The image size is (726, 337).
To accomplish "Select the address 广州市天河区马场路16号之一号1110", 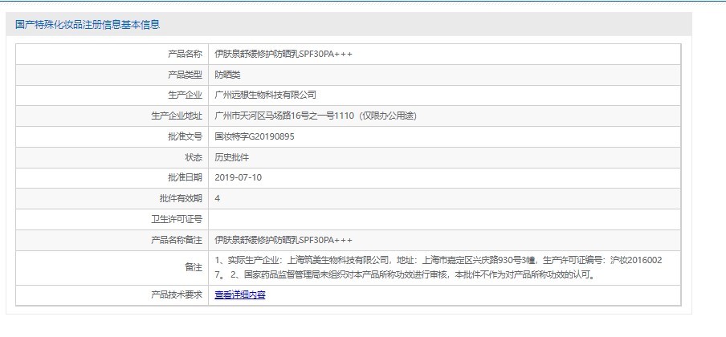I will pyautogui.click(x=284, y=116).
